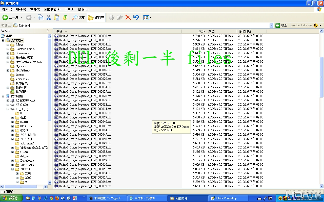324x202 pixels.
Task: Click the Paste clipboard icon
Action: point(57,17)
